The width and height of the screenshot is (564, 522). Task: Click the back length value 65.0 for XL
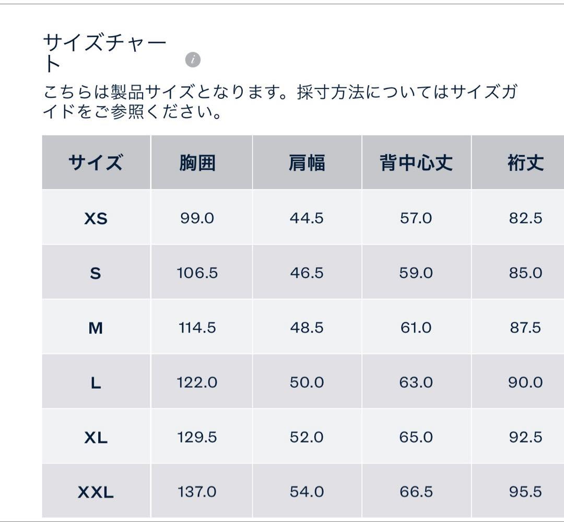414,437
